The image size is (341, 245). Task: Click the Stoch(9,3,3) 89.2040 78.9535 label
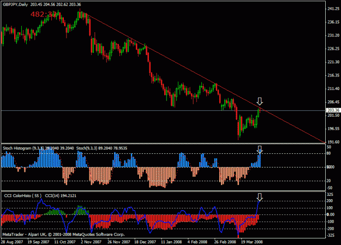tap(101, 148)
